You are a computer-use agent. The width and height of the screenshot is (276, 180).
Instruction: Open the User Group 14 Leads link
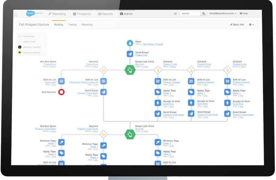click(153, 44)
